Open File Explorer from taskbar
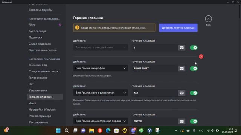 coord(92,130)
